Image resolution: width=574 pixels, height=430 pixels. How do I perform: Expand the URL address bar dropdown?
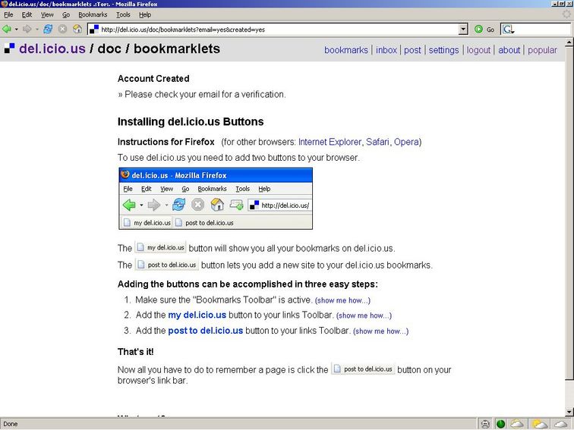coord(463,29)
